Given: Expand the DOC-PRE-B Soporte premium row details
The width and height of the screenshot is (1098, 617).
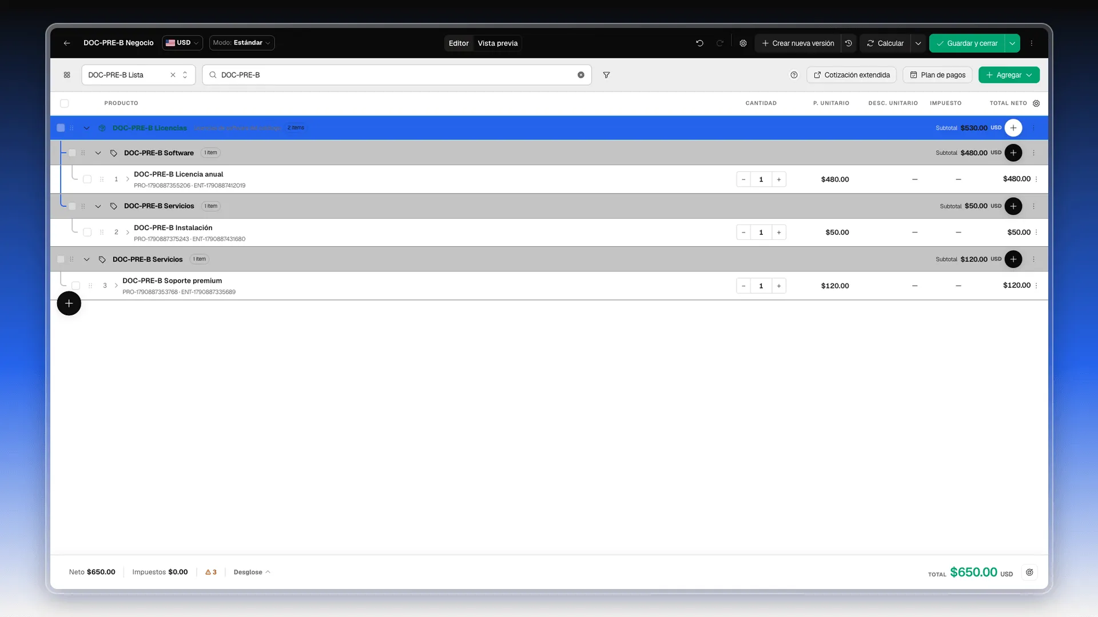Looking at the screenshot, I should (116, 285).
